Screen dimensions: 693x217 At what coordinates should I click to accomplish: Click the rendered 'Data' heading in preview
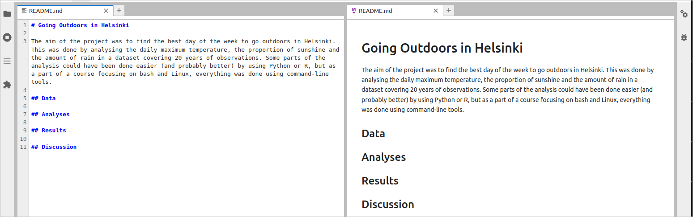pyautogui.click(x=373, y=134)
